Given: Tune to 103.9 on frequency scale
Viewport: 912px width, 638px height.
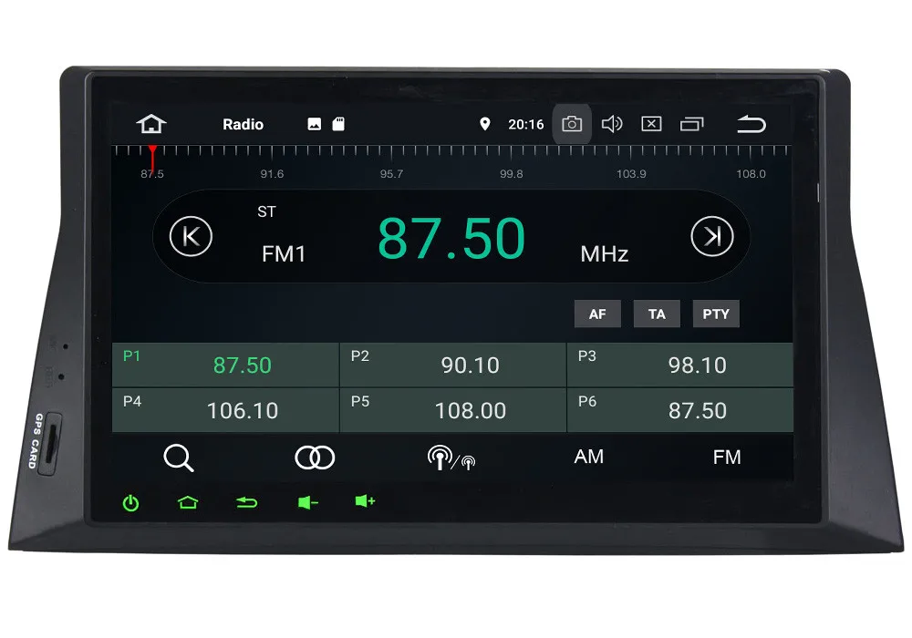Looking at the screenshot, I should click(631, 174).
